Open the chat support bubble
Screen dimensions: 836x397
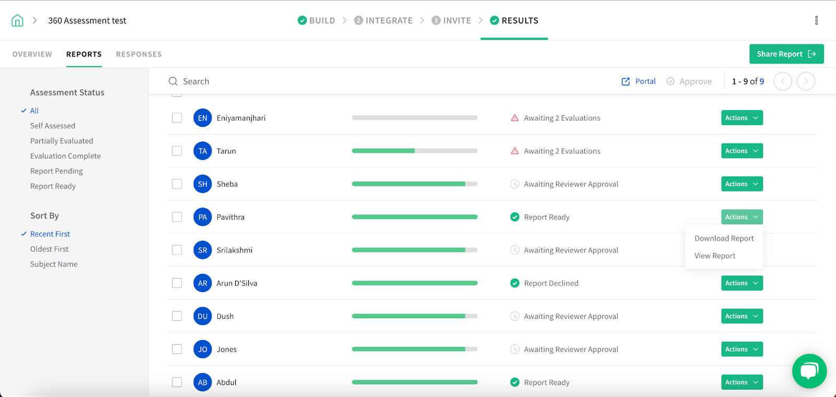point(809,371)
